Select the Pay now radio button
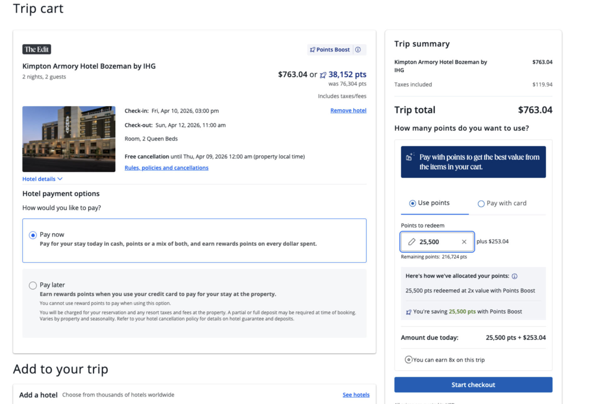Screen dimensions: 595x404 tap(33, 235)
